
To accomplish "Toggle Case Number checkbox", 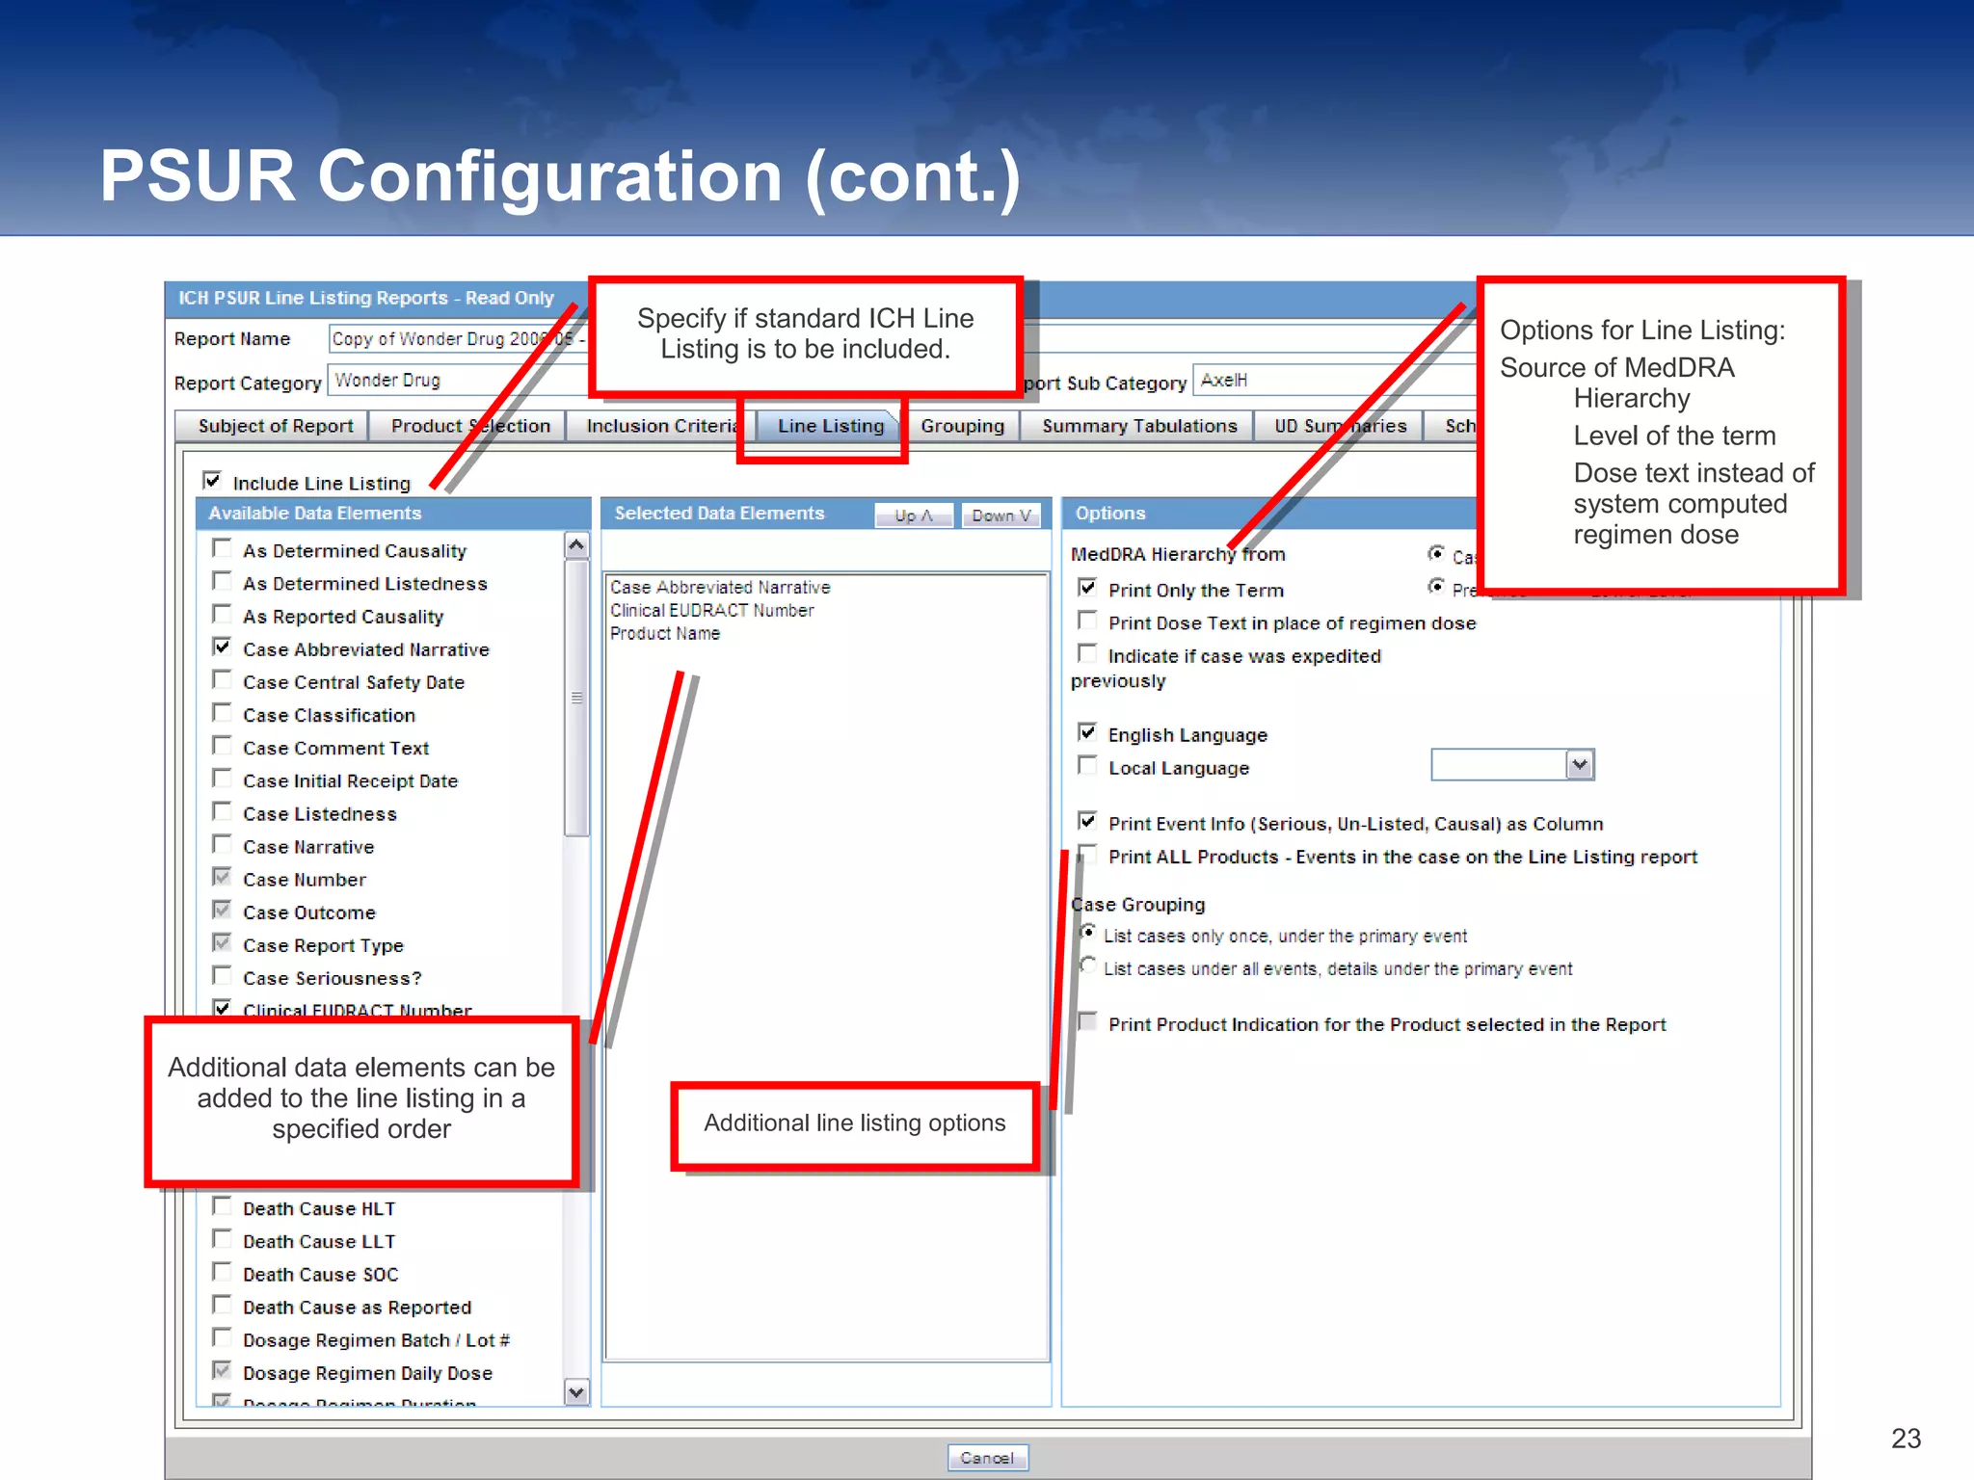I will [222, 877].
